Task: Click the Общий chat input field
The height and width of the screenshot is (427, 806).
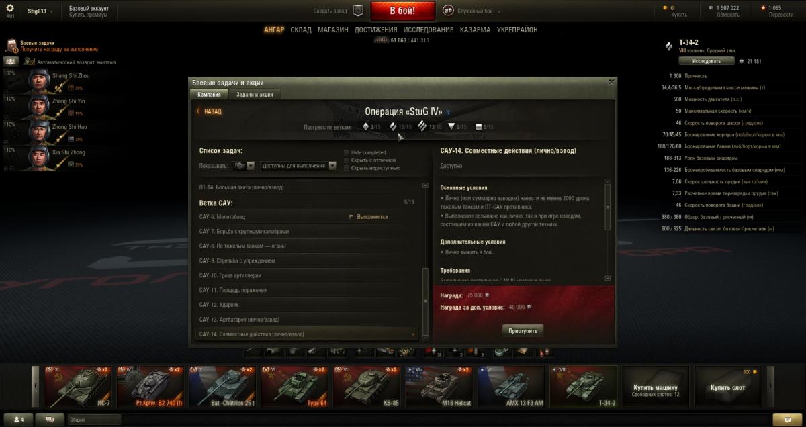Action: pos(94,420)
